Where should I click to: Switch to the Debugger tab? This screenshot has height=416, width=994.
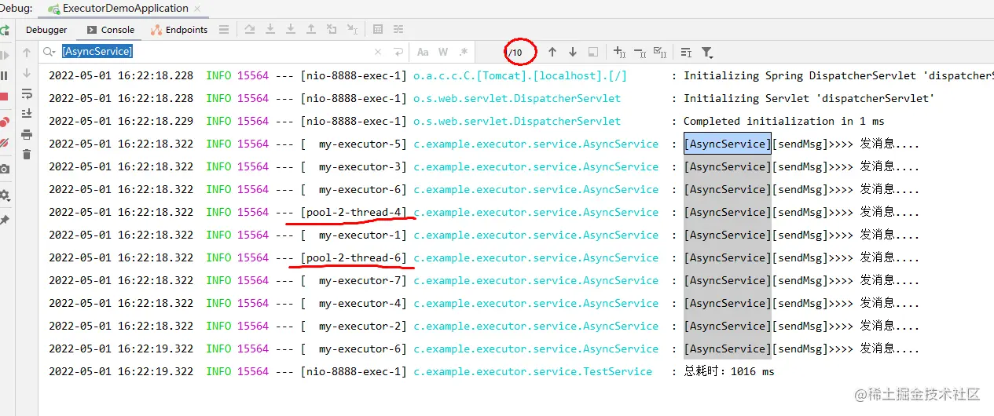[46, 30]
